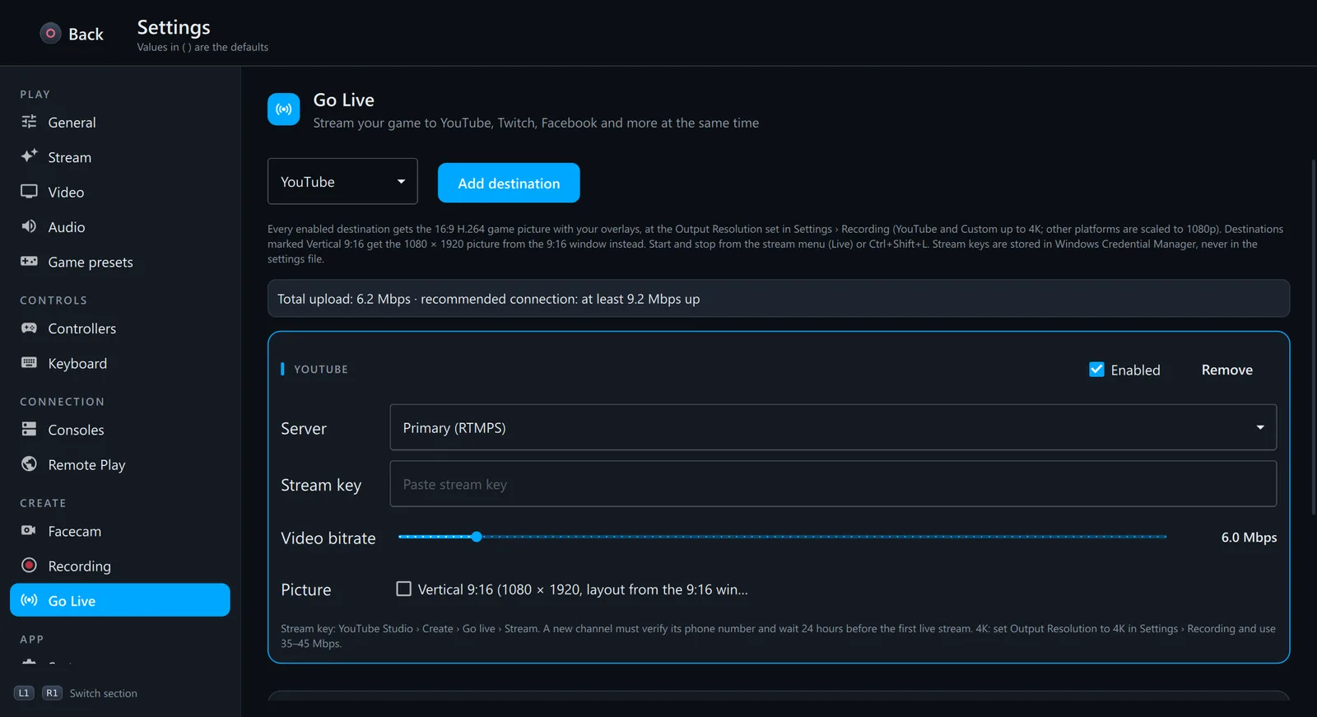1317x717 pixels.
Task: Click the L1 switch section badge
Action: (x=24, y=693)
